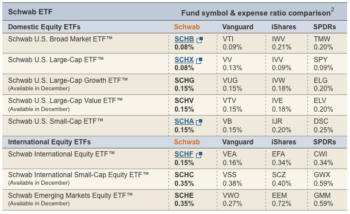This screenshot has height=214, width=350.
Task: Select the Schwab U.S. Broad Market ETF row
Action: click(x=175, y=43)
